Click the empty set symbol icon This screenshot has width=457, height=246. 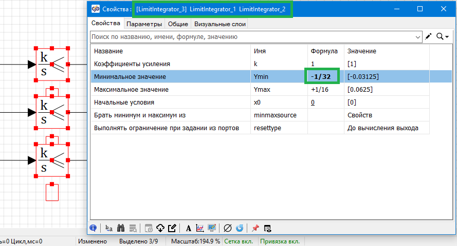click(228, 228)
